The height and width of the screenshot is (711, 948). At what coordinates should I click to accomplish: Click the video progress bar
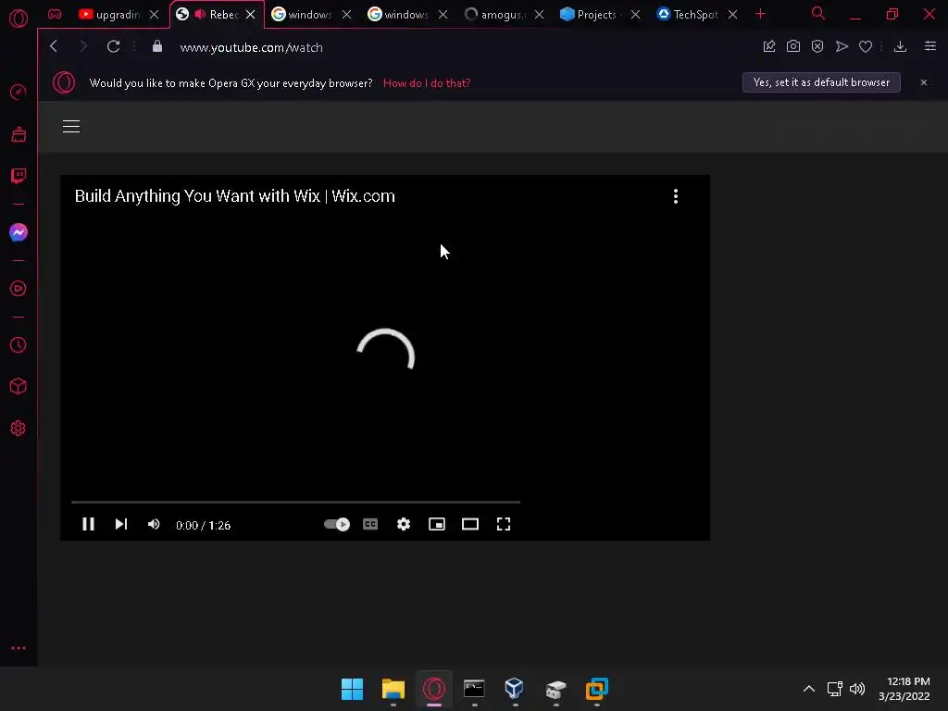point(295,502)
